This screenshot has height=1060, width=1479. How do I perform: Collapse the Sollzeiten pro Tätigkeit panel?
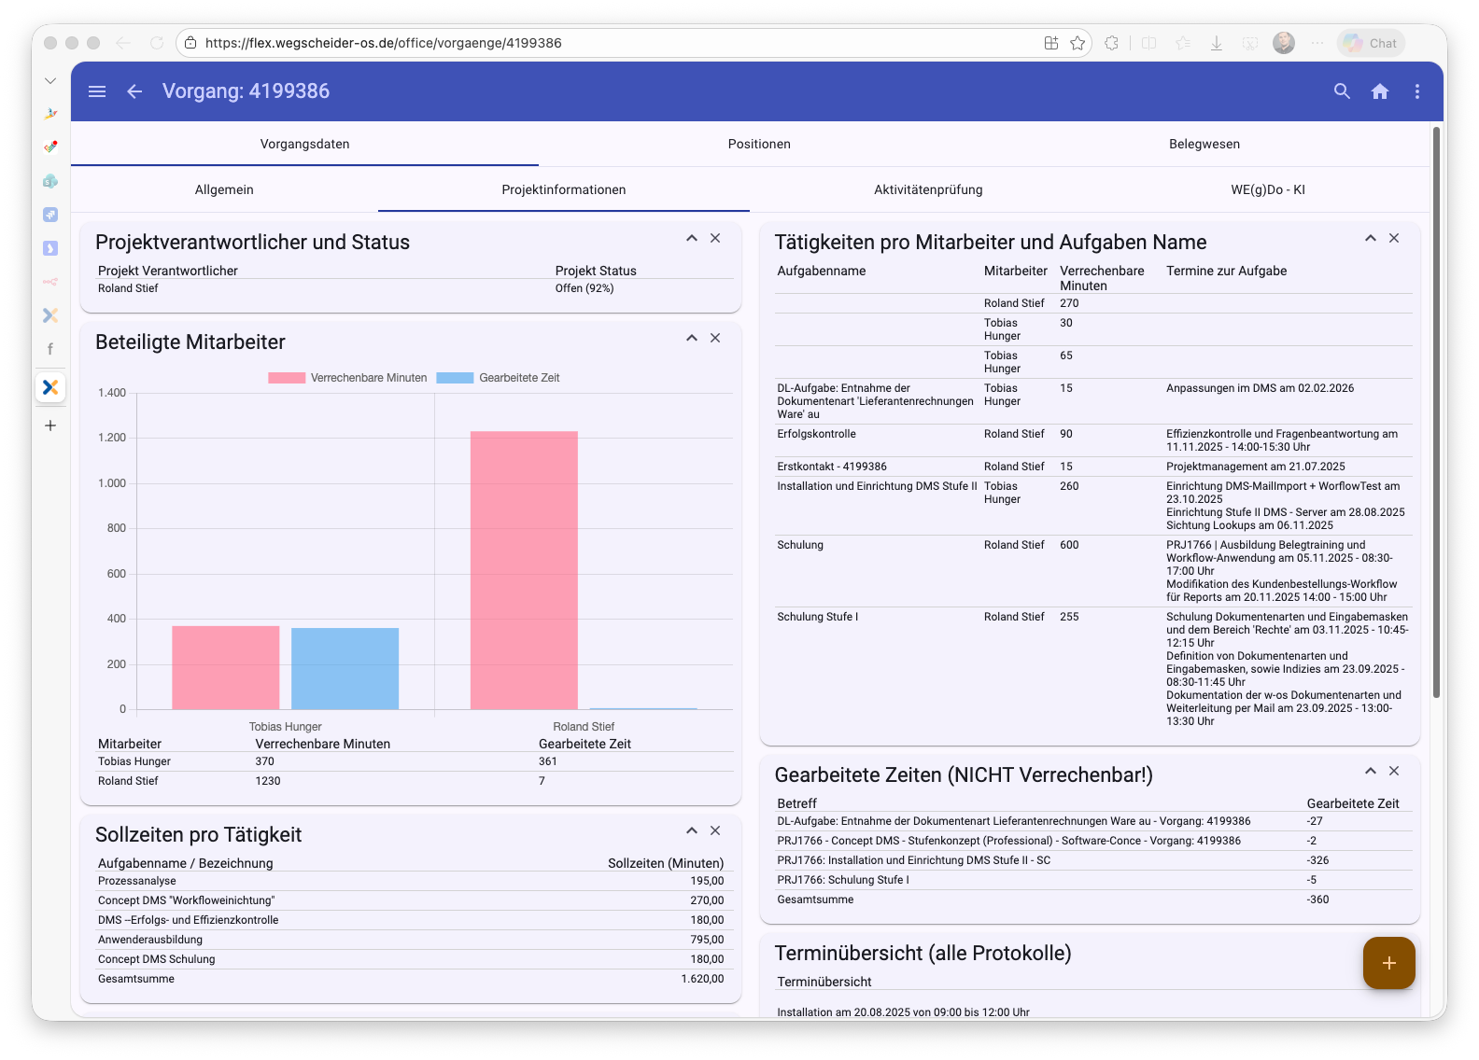(x=692, y=830)
